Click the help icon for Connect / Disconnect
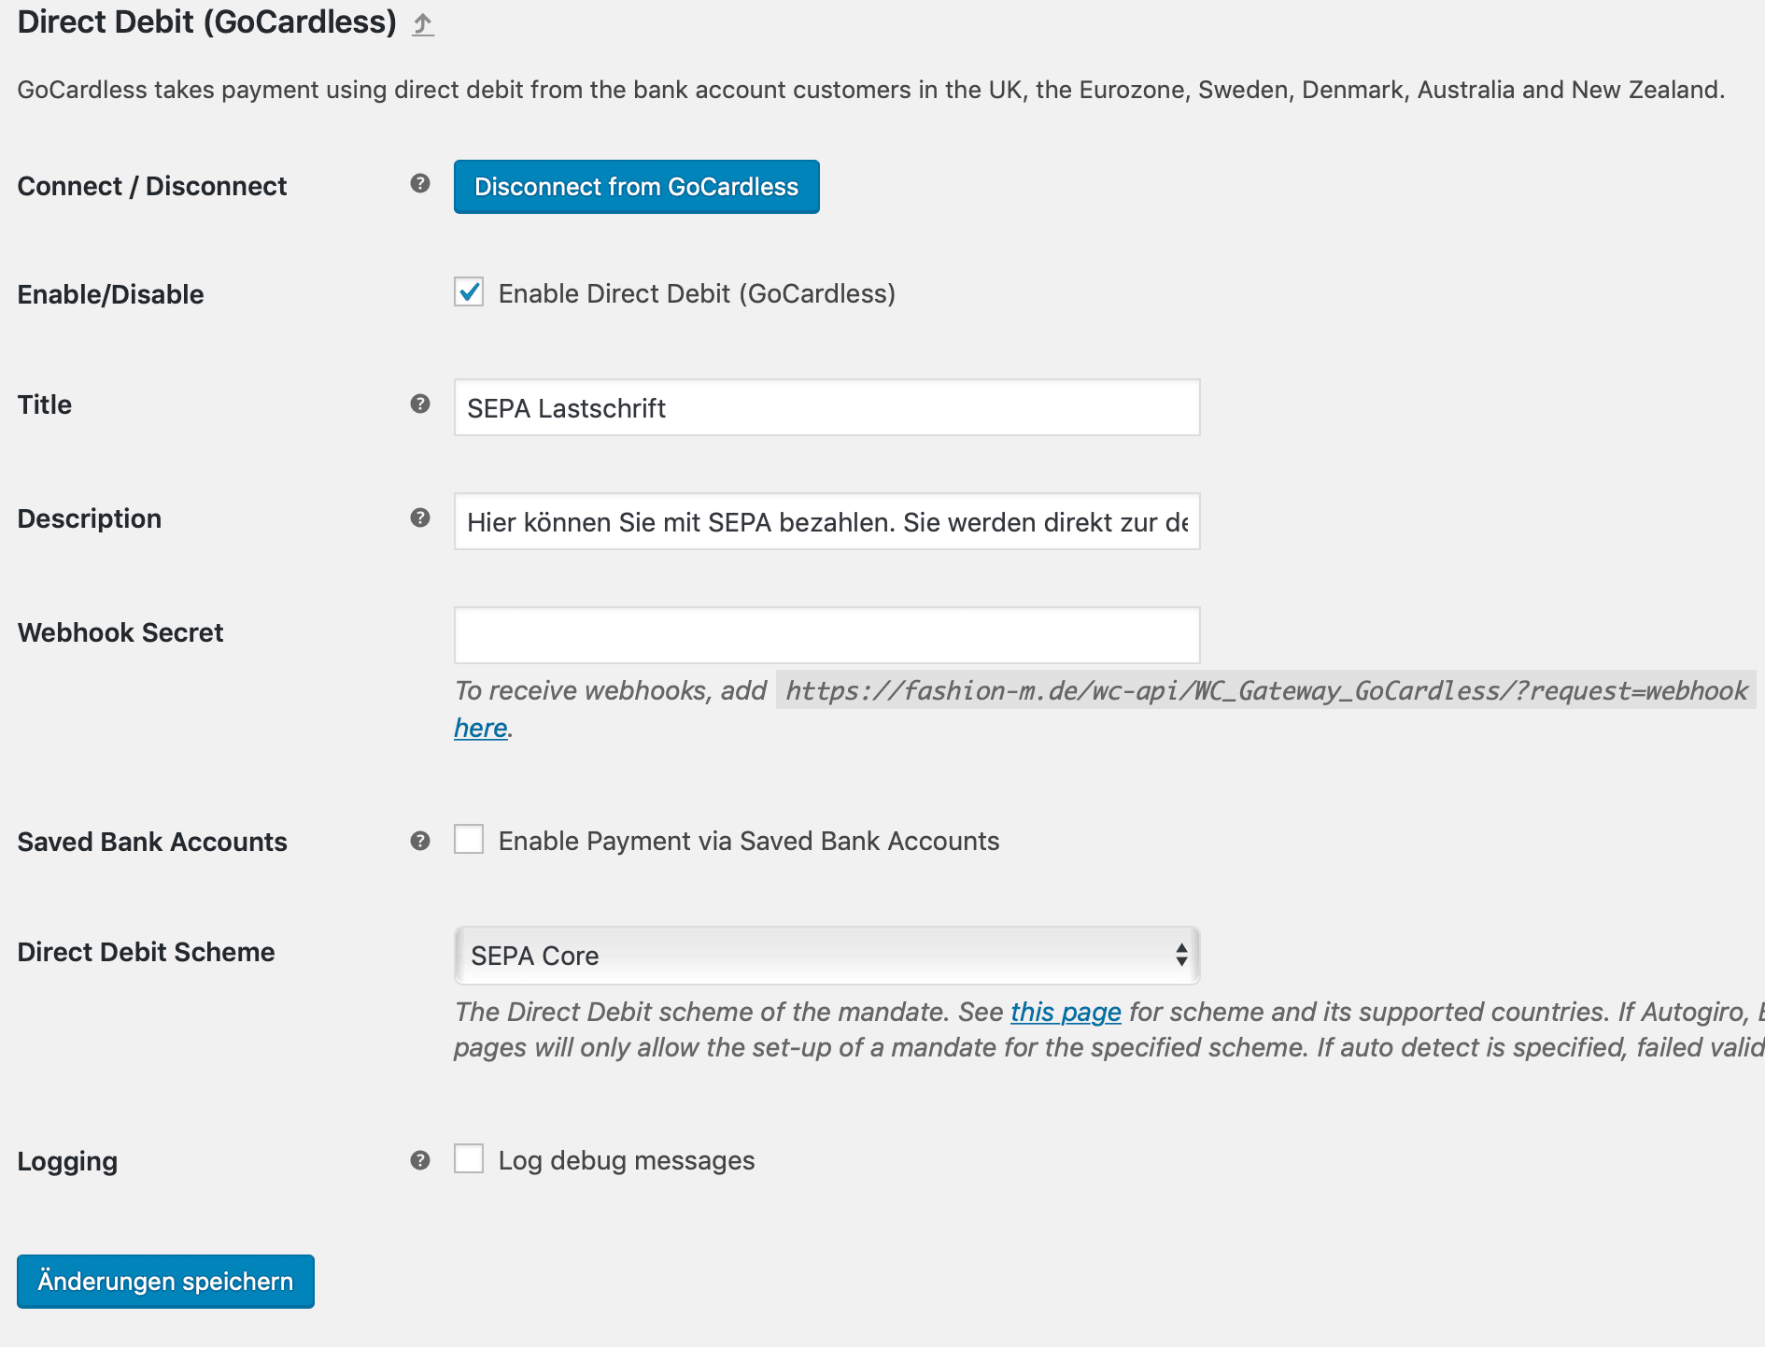Image resolution: width=1765 pixels, height=1347 pixels. tap(420, 184)
